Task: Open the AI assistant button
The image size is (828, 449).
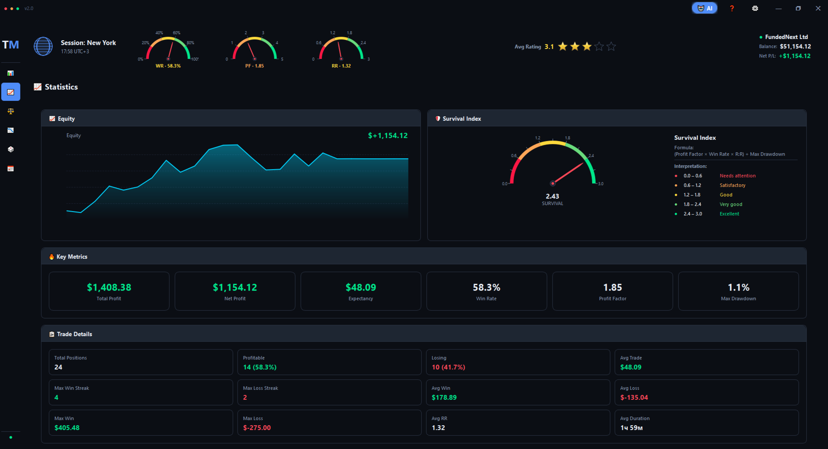Action: pos(705,8)
